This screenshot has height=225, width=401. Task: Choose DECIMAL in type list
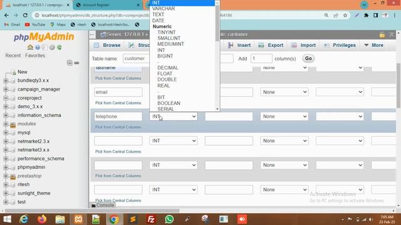(168, 67)
